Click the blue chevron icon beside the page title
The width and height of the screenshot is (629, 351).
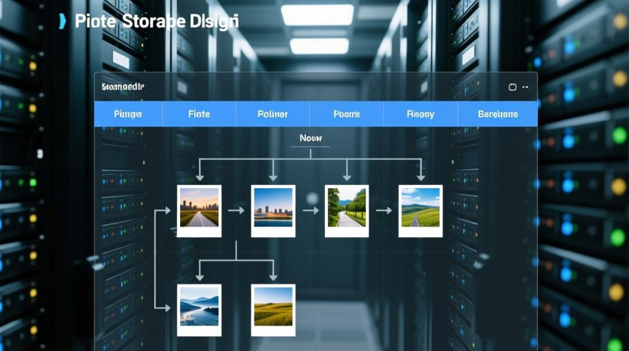62,22
